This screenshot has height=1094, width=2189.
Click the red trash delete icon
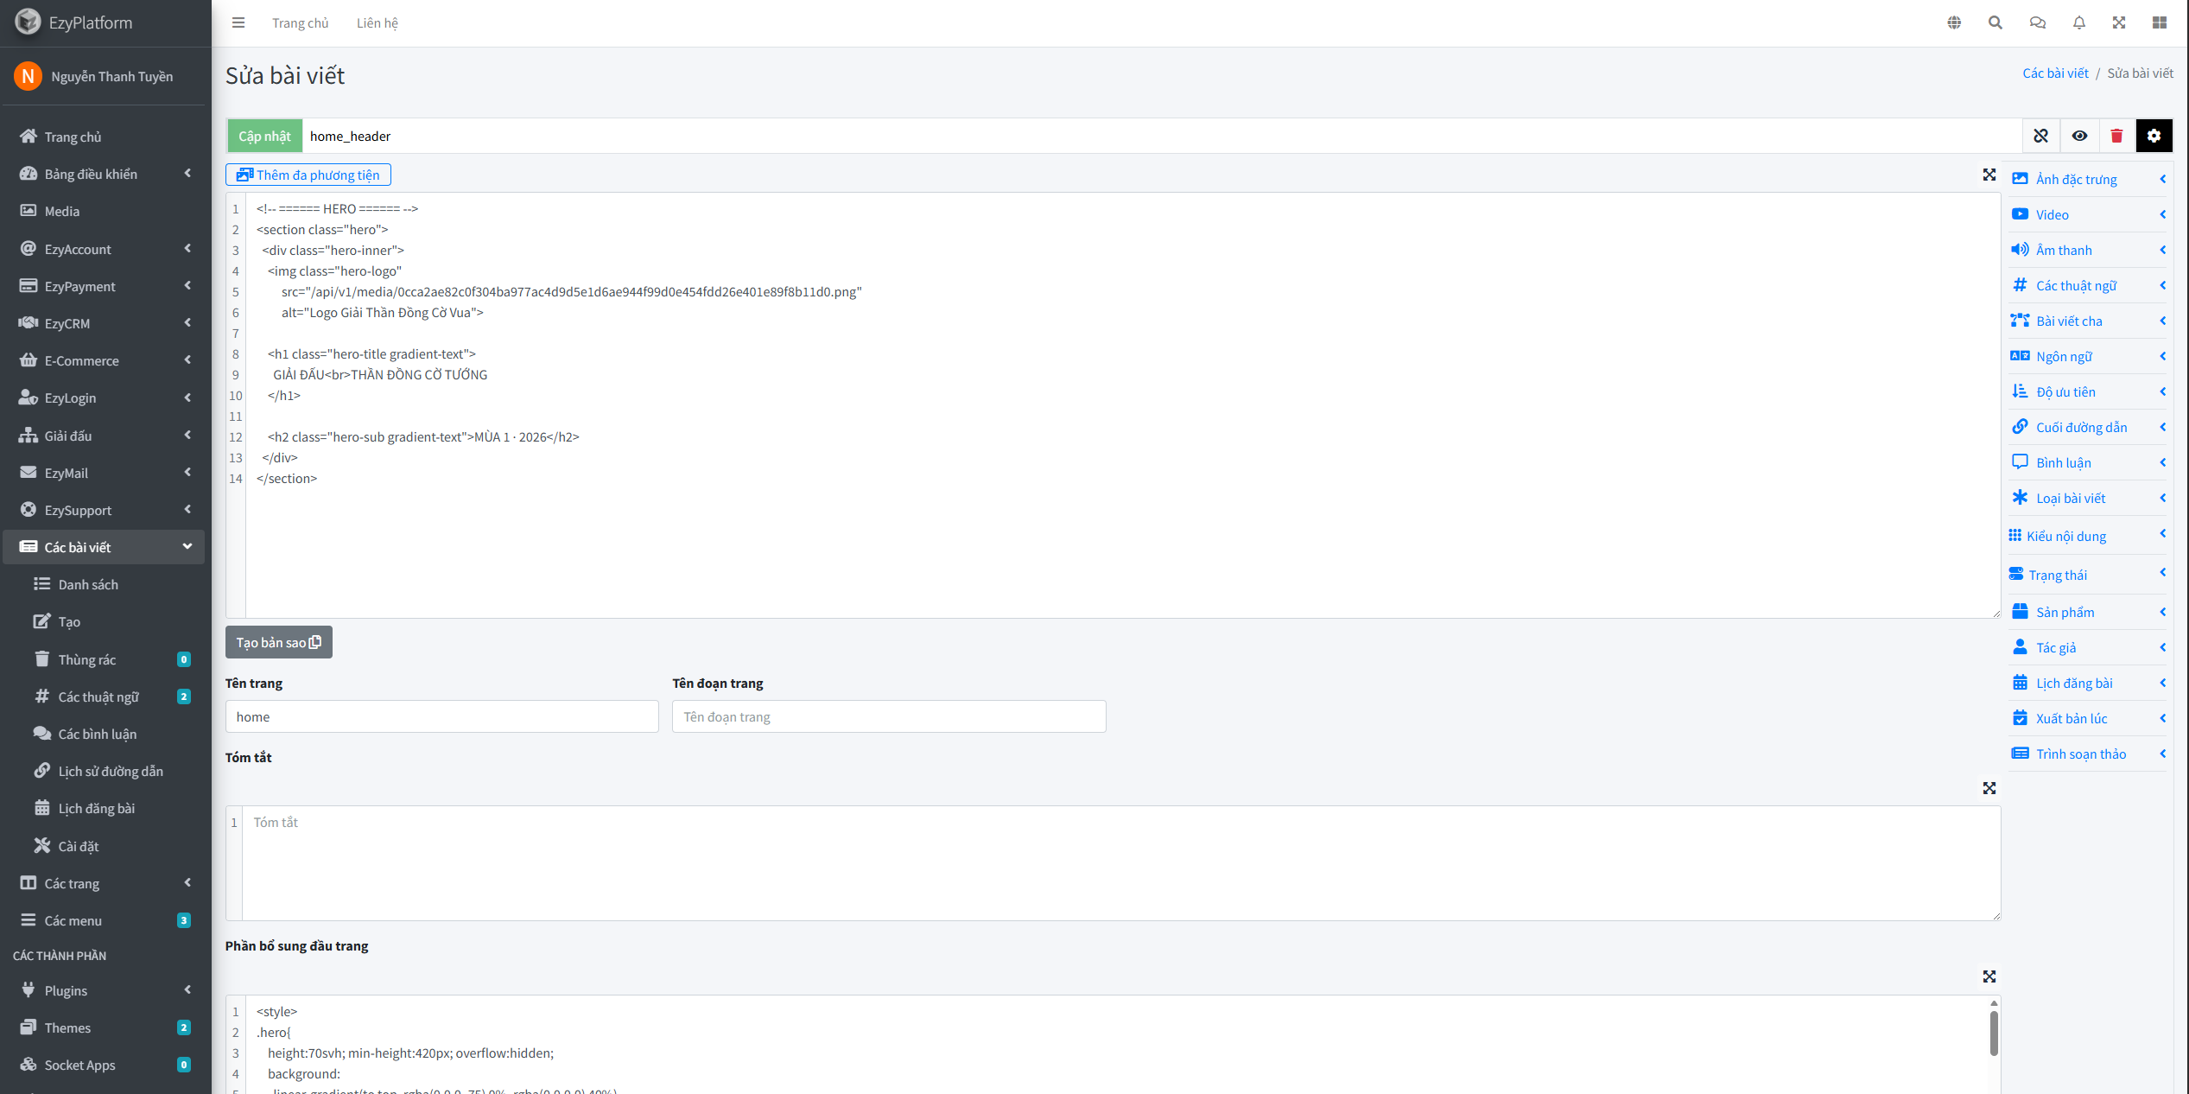pyautogui.click(x=2116, y=136)
